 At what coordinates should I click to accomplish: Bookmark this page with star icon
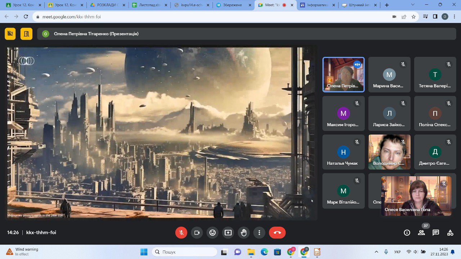tap(413, 17)
